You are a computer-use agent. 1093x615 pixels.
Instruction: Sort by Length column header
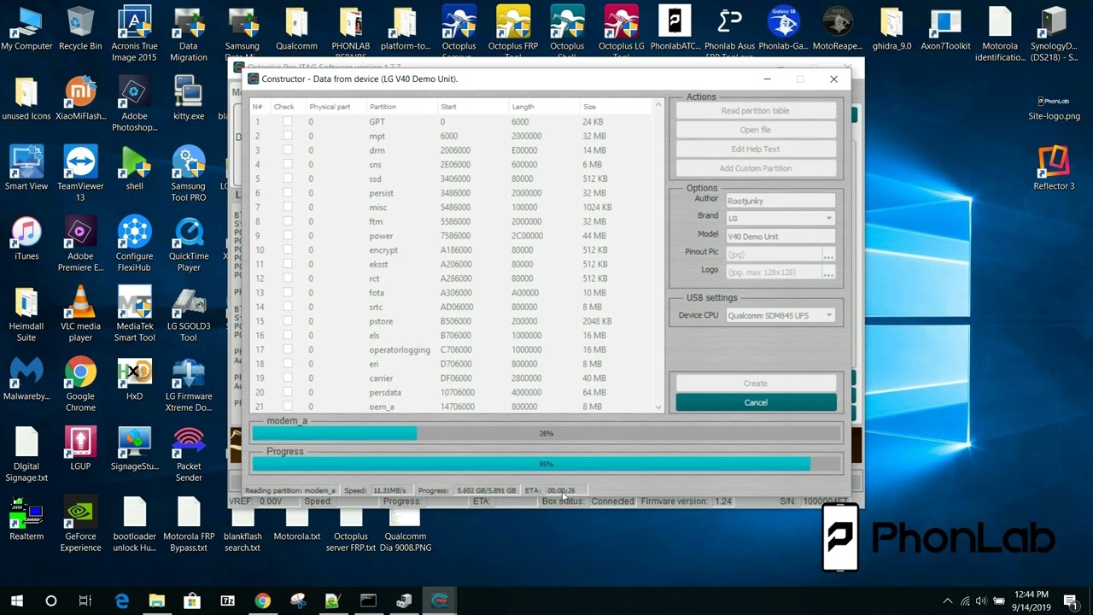(543, 107)
